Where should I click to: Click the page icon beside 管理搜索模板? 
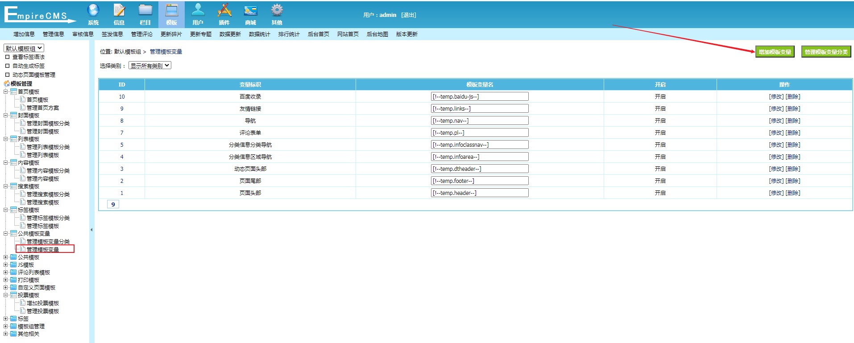point(23,202)
